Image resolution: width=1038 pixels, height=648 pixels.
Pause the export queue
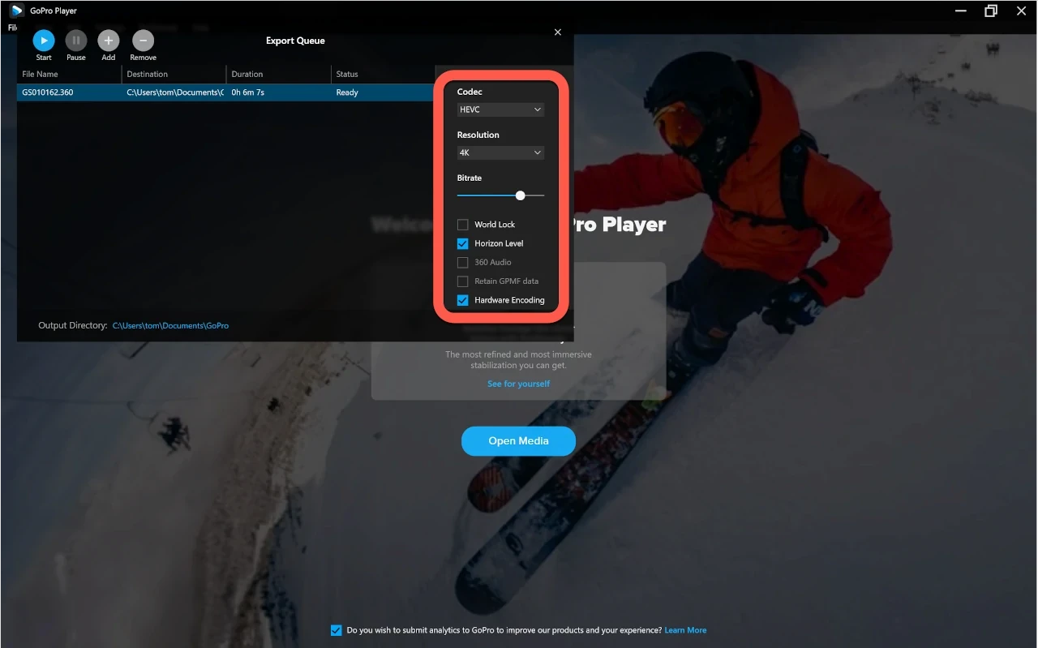click(76, 40)
